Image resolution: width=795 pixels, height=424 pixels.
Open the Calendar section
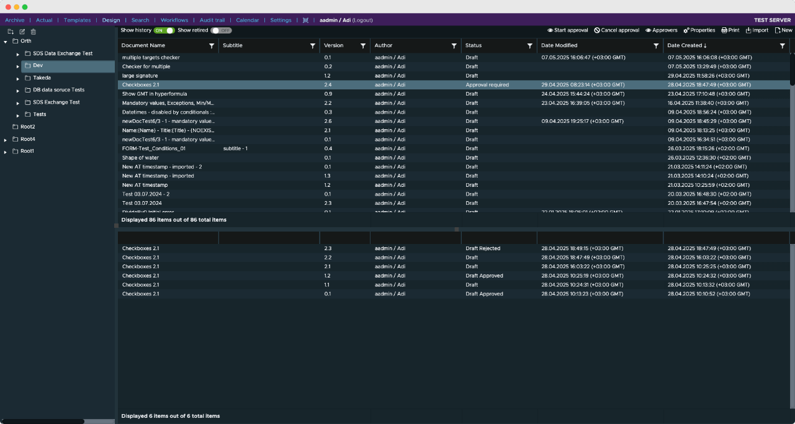tap(248, 20)
